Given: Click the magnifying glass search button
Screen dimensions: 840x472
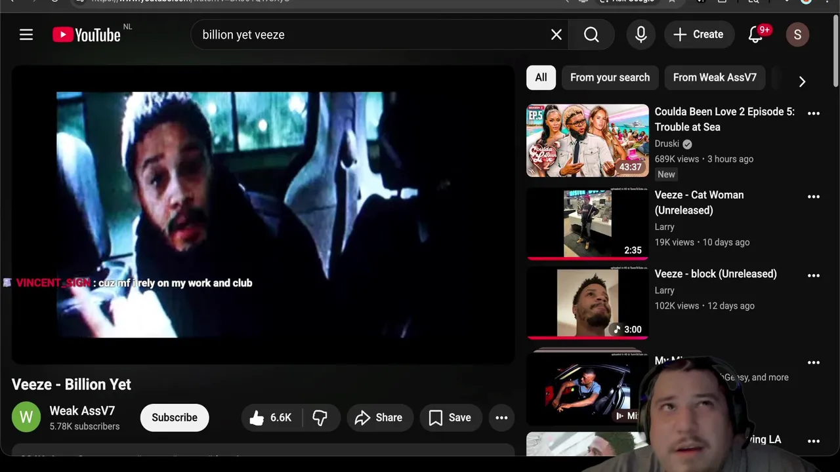Looking at the screenshot, I should pyautogui.click(x=591, y=35).
